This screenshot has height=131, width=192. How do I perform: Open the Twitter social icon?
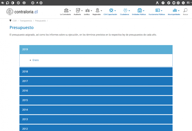point(169,3)
